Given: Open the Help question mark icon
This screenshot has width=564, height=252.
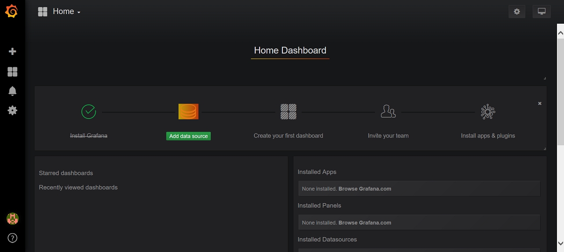Looking at the screenshot, I should (x=12, y=238).
